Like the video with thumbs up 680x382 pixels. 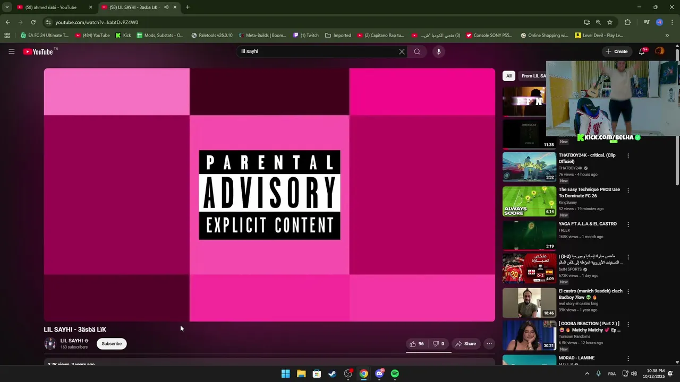tap(416, 344)
